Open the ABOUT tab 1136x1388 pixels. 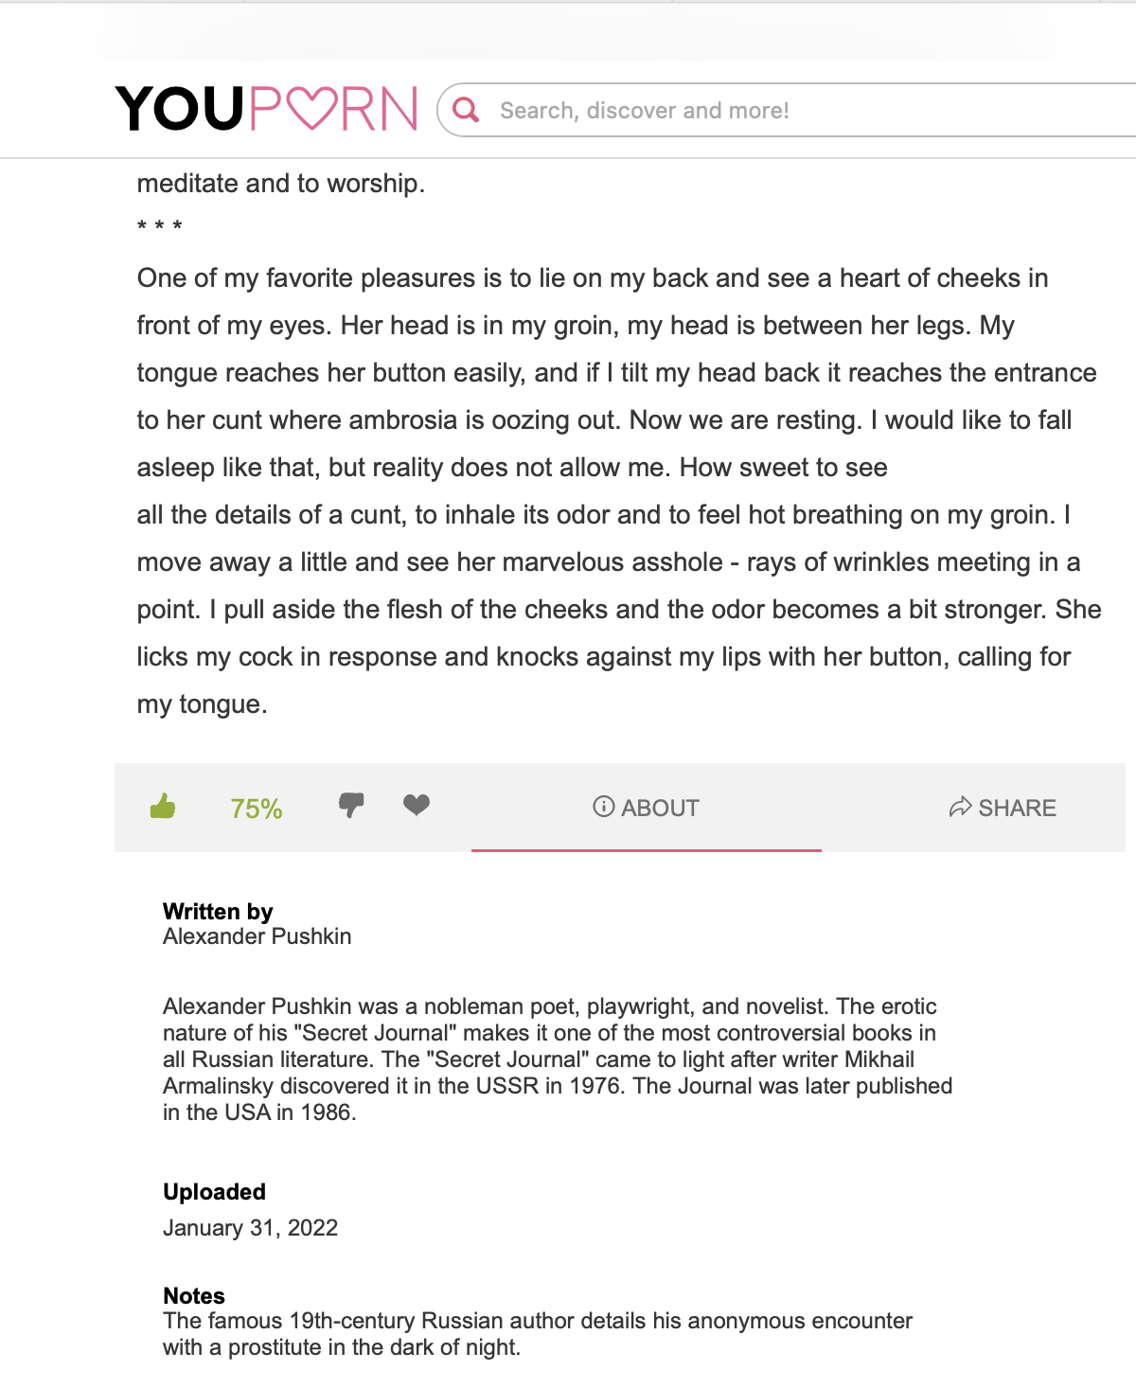tap(647, 808)
